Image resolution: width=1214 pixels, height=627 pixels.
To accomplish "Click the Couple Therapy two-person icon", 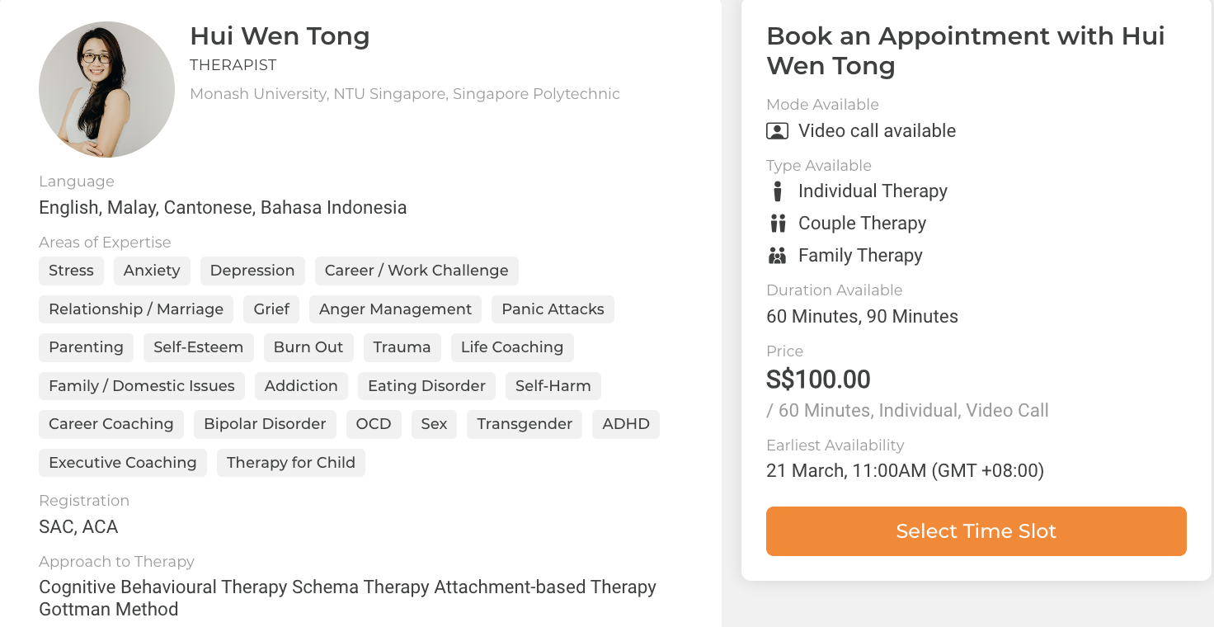I will [x=777, y=224].
